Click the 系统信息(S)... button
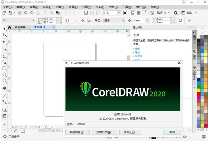 [x=77, y=132]
